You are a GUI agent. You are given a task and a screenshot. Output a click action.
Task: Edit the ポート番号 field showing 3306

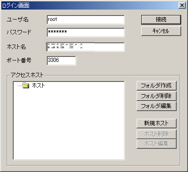tap(61, 61)
